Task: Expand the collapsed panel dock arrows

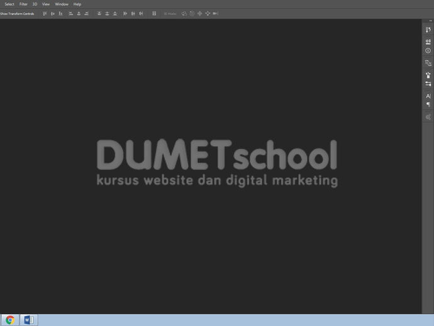Action: pos(430,21)
